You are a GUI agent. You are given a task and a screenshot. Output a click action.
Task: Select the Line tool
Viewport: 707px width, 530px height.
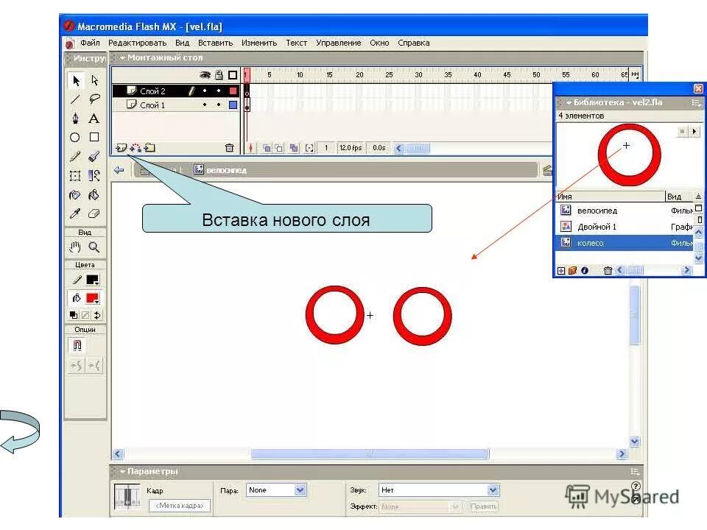[75, 99]
